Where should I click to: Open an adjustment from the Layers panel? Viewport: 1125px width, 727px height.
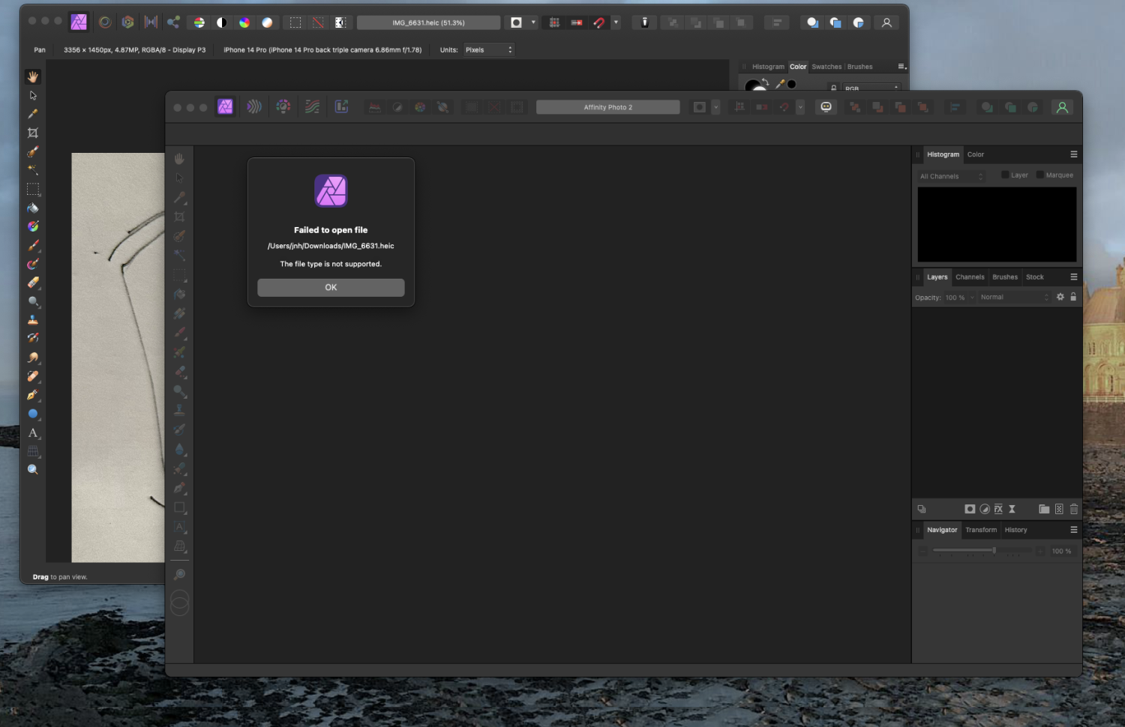click(985, 509)
